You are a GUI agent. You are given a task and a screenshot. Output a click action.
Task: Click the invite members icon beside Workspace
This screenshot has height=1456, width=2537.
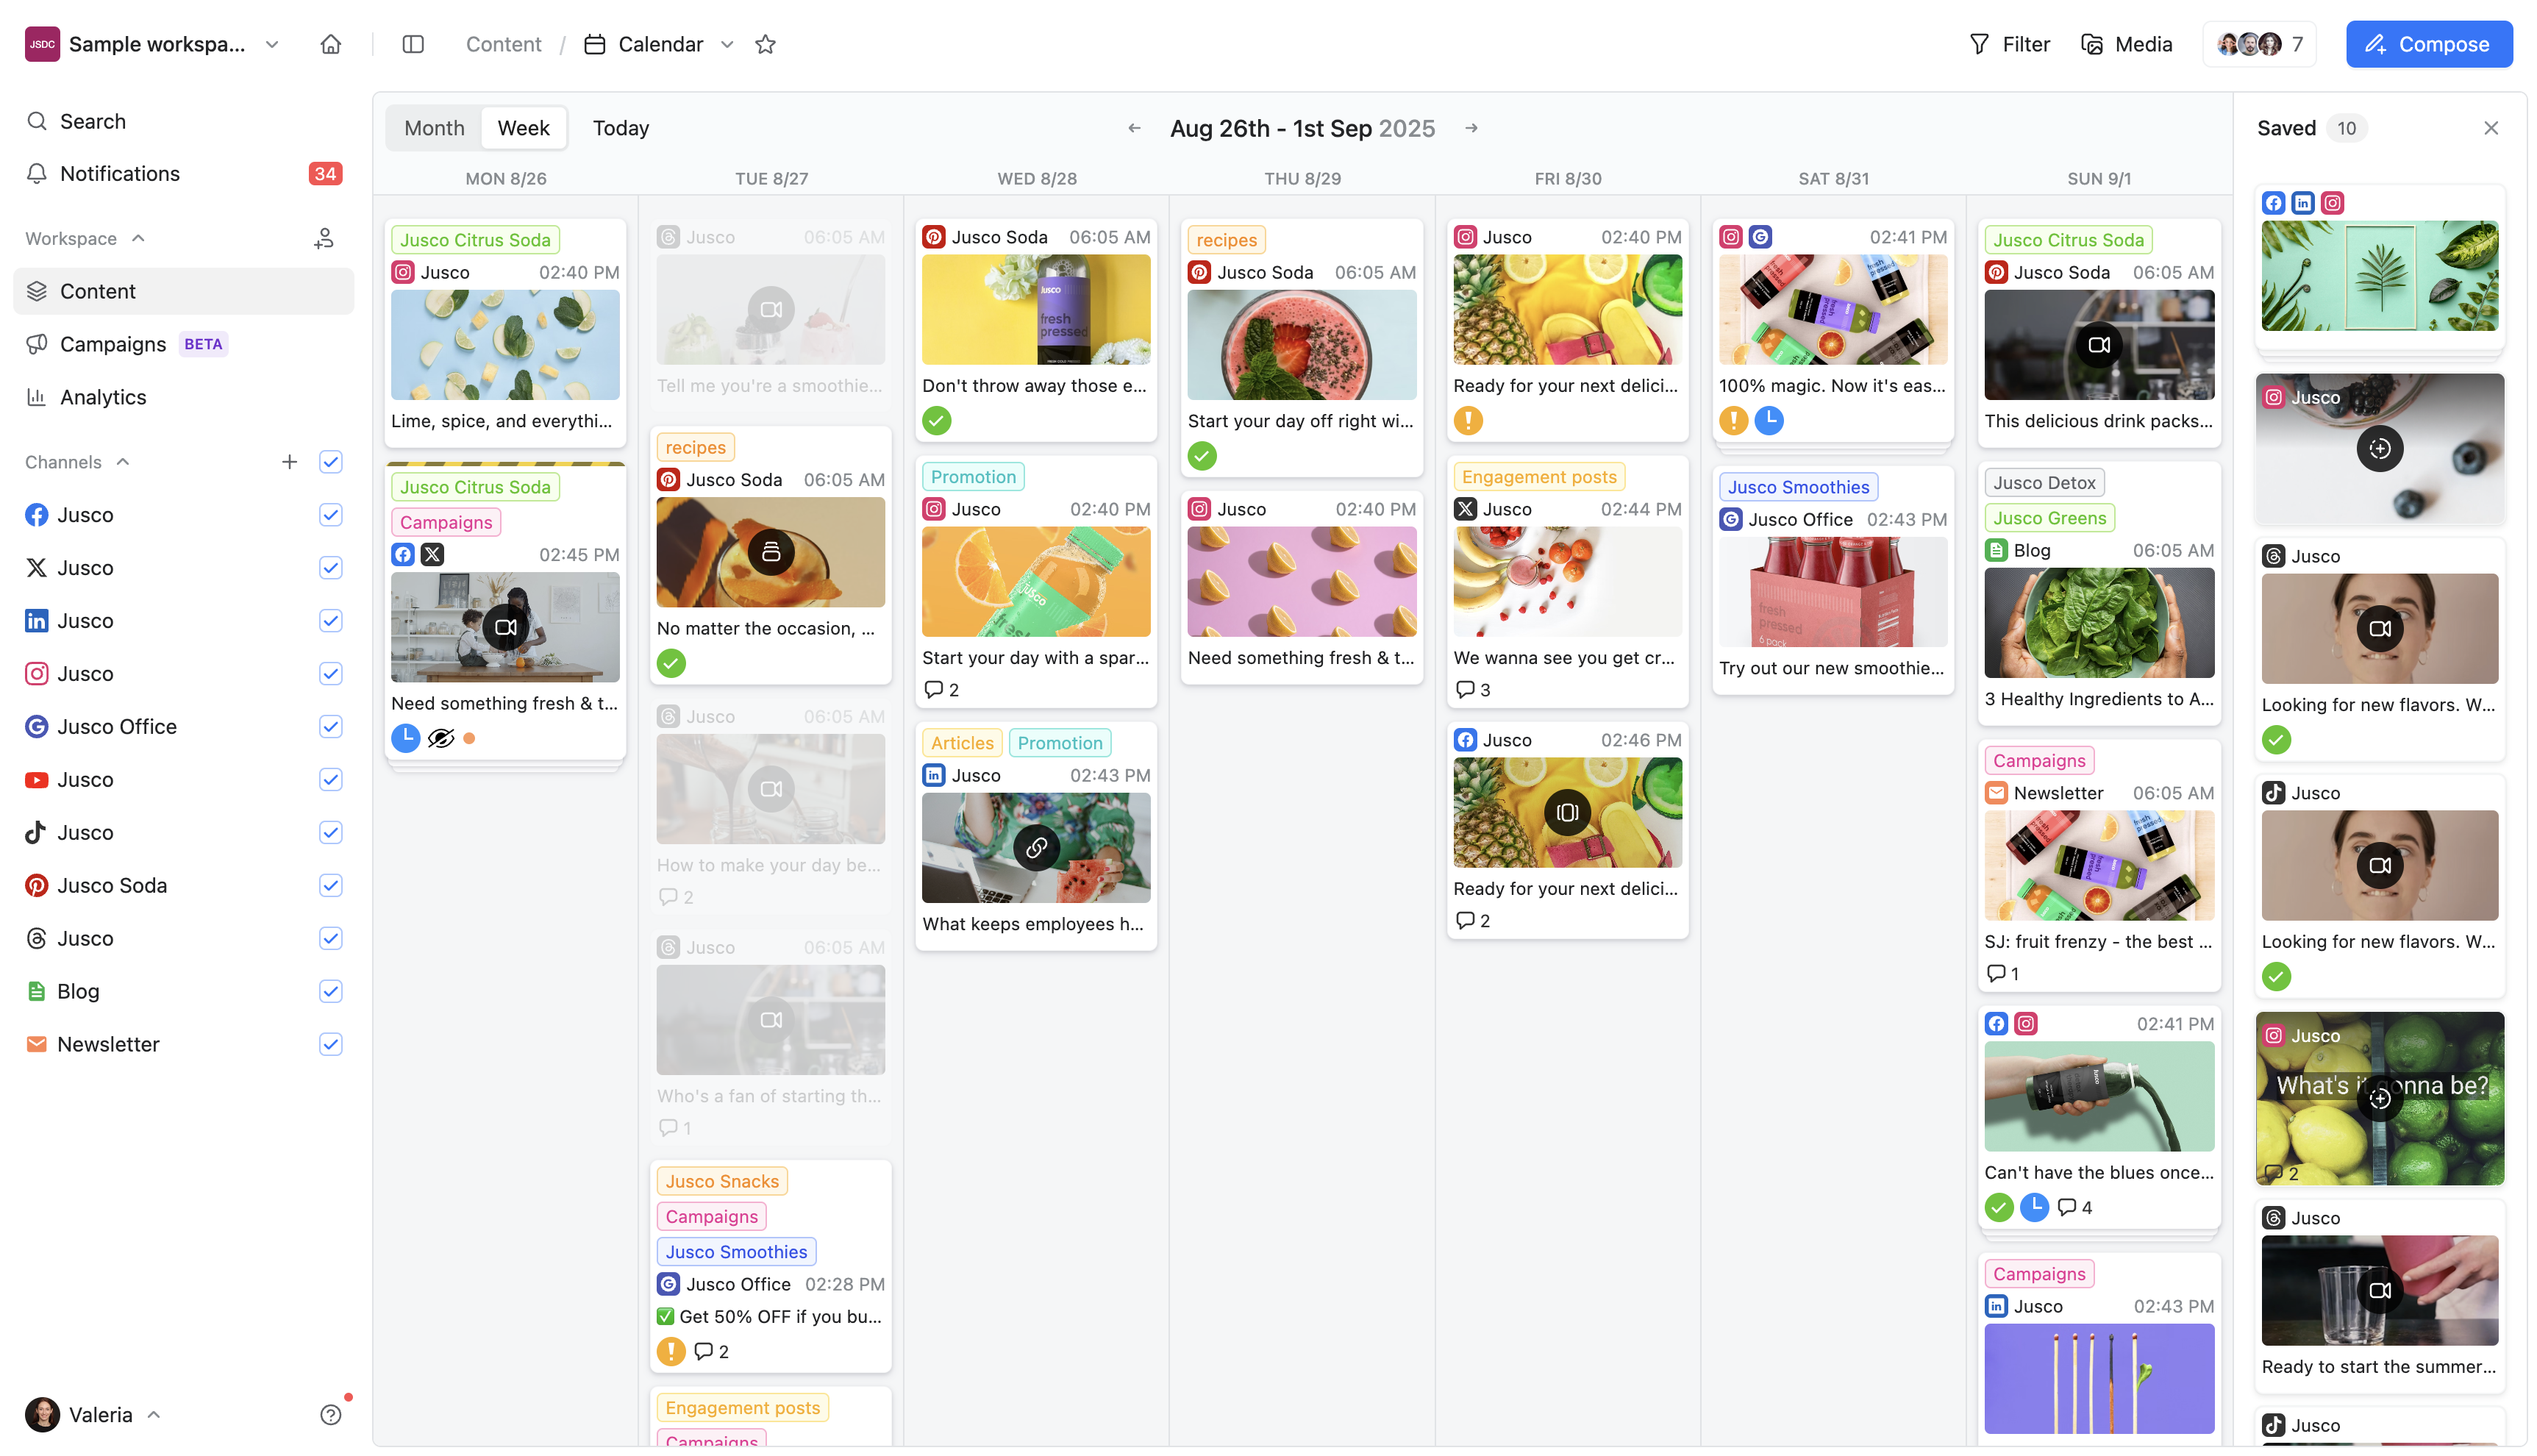(x=324, y=238)
